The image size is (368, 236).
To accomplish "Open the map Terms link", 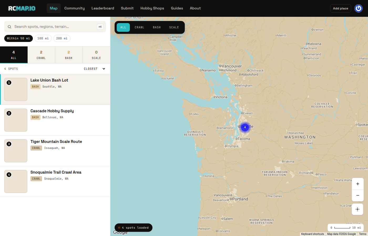I will pos(363,234).
